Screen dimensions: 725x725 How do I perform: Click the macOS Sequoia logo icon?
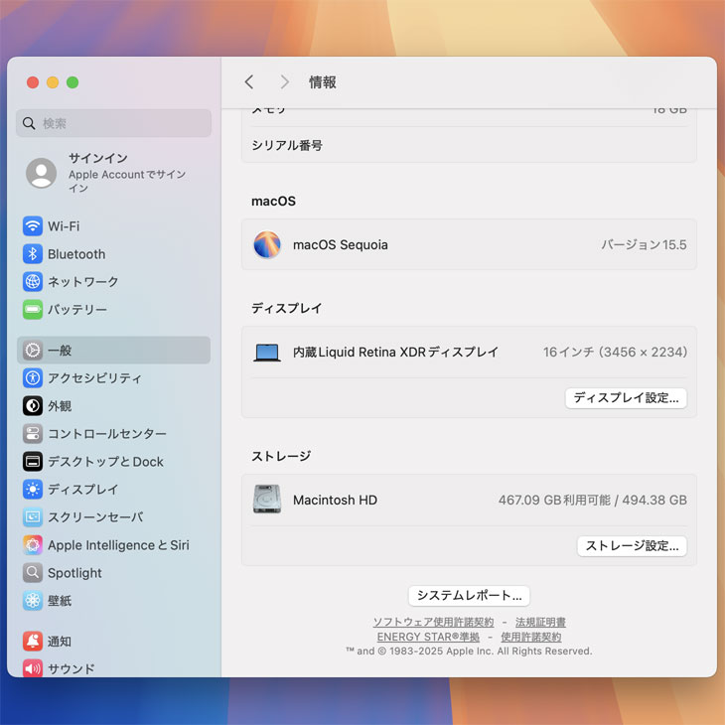267,244
